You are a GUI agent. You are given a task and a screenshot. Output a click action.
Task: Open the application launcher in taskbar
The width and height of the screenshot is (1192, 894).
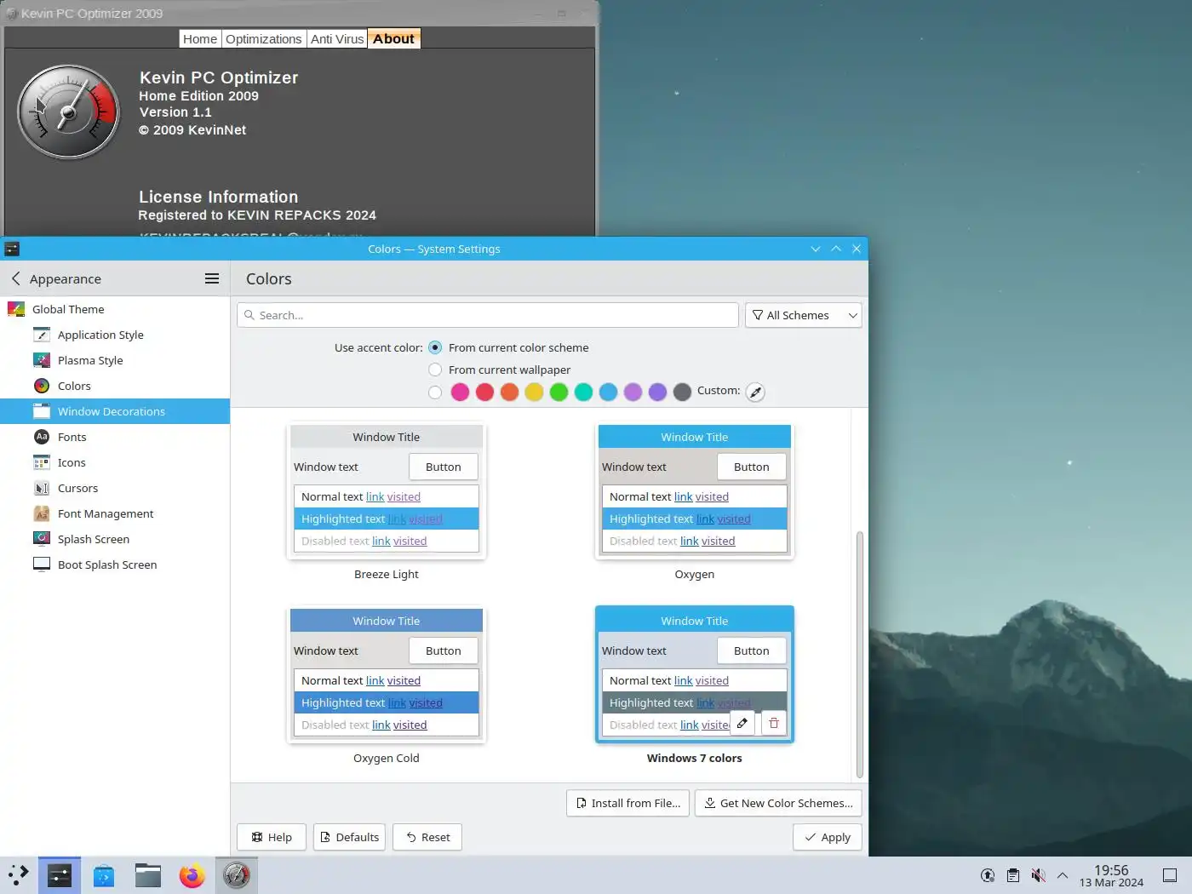19,875
